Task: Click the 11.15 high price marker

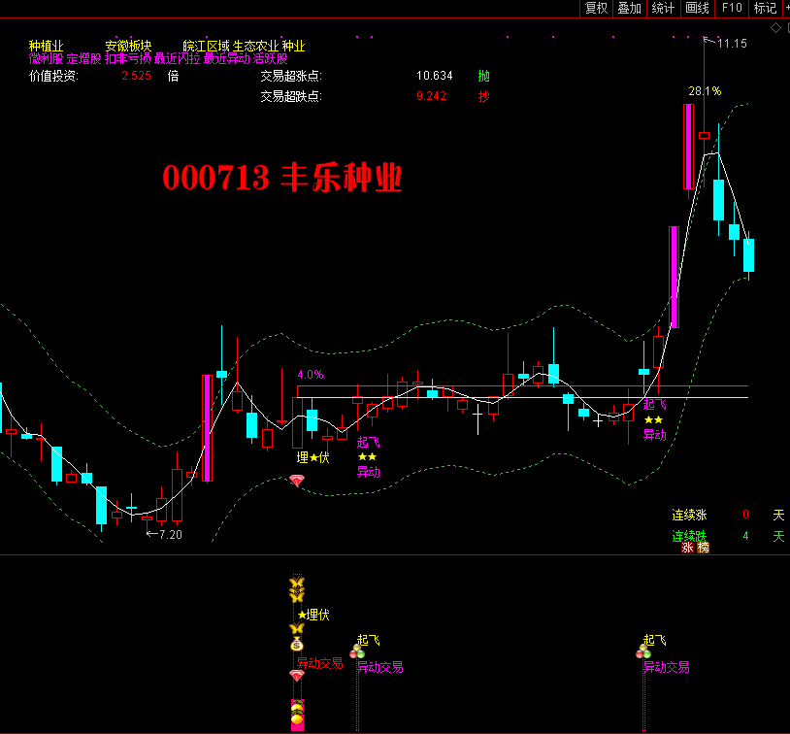Action: pos(732,44)
